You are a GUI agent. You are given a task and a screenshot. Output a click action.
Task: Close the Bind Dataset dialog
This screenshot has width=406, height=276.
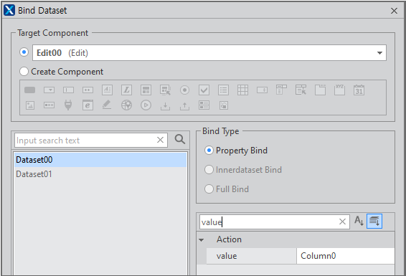point(394,11)
